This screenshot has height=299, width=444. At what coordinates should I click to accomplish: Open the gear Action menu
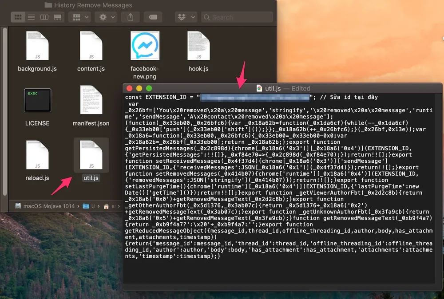107,17
